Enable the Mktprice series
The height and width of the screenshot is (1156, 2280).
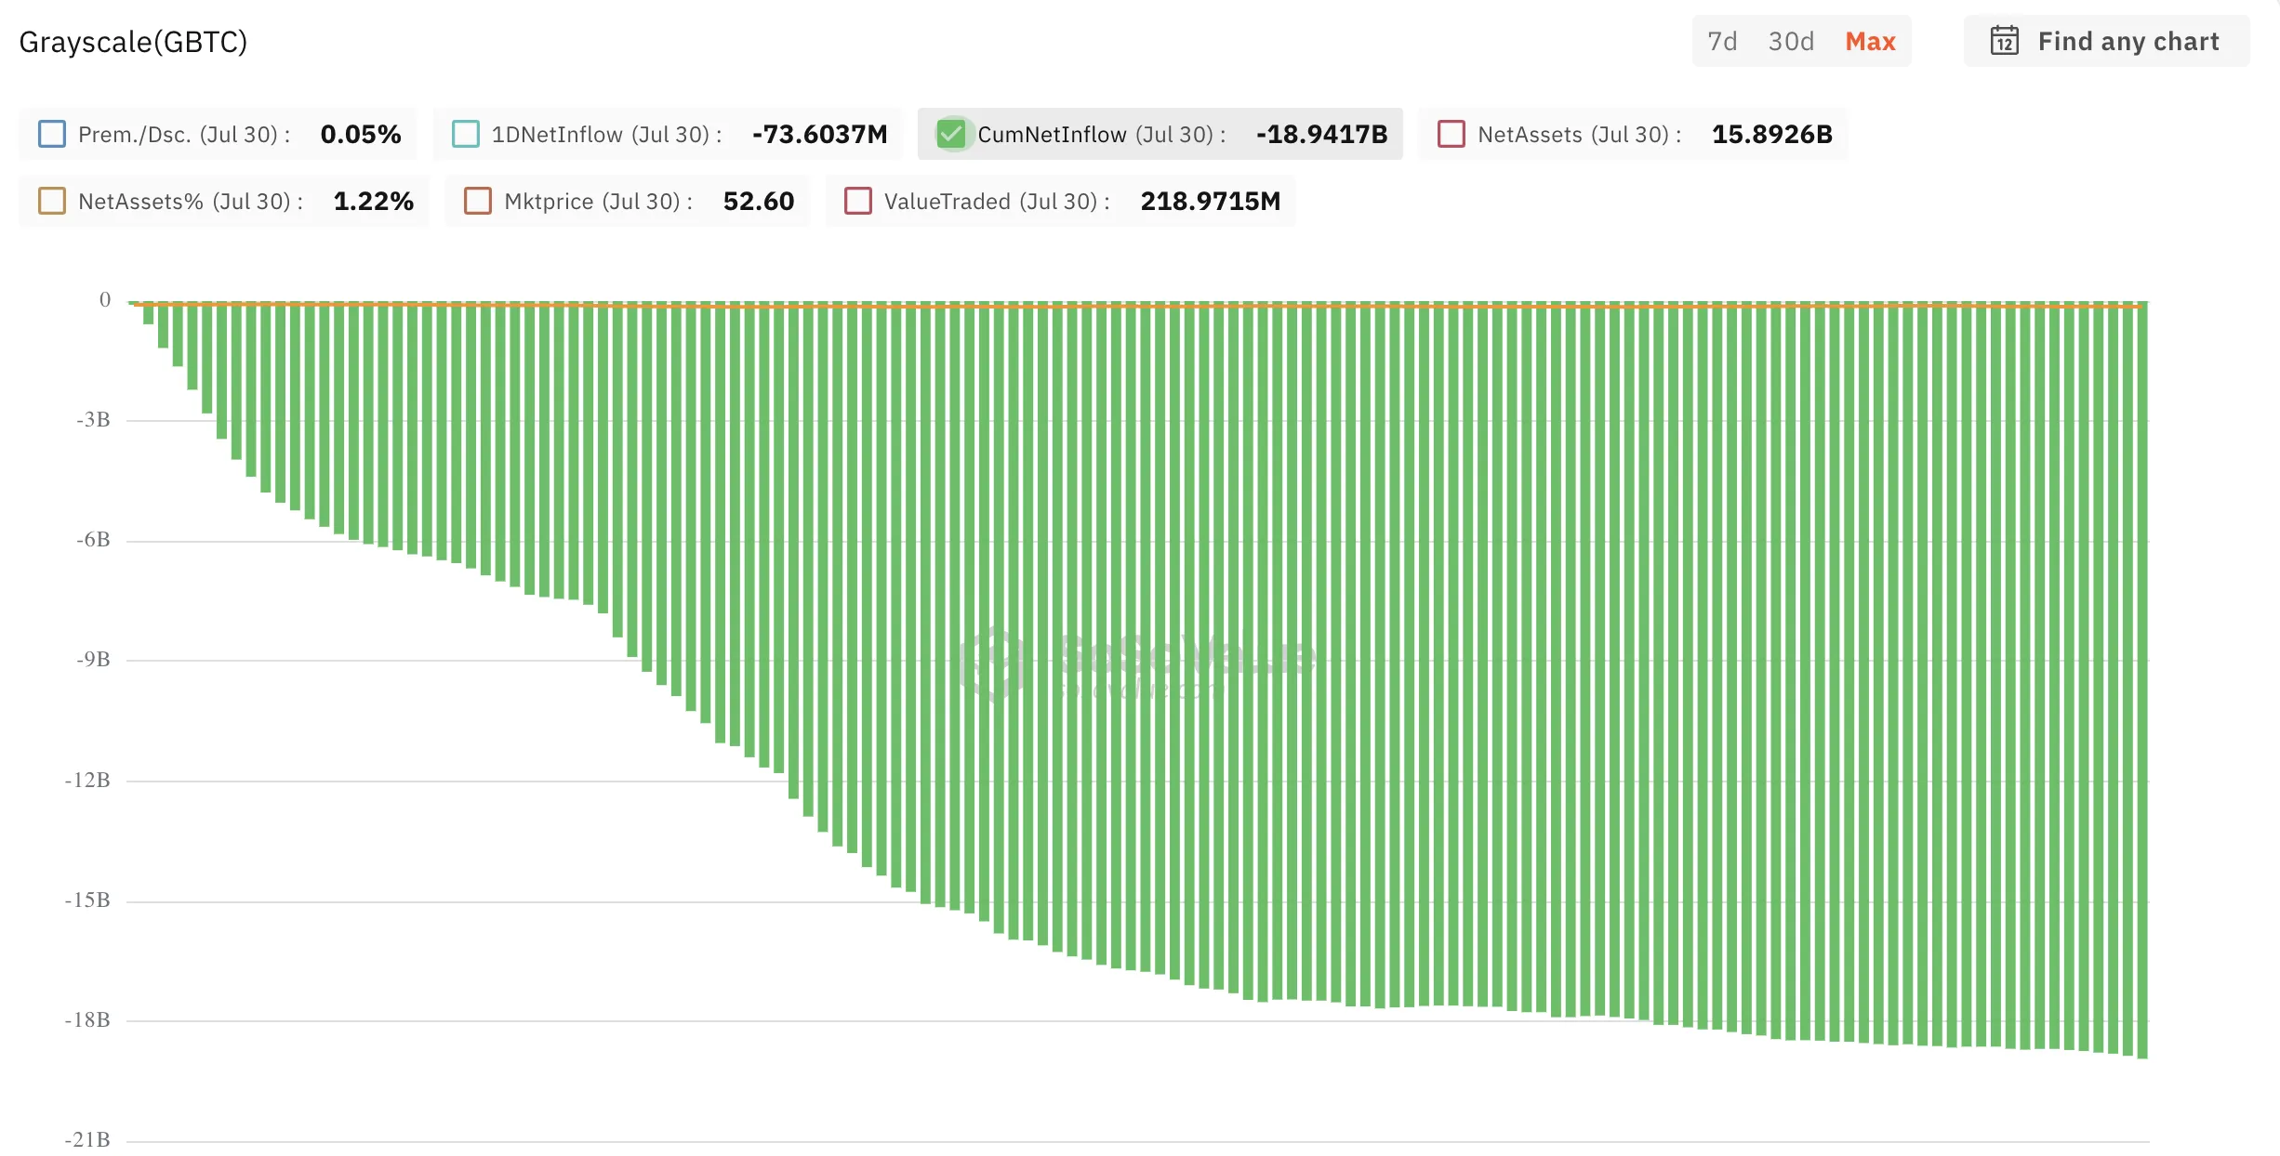coord(479,201)
